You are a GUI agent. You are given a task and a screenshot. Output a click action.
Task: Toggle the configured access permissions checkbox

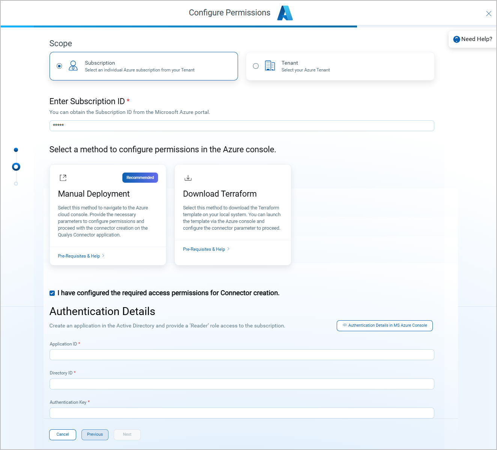(x=52, y=293)
